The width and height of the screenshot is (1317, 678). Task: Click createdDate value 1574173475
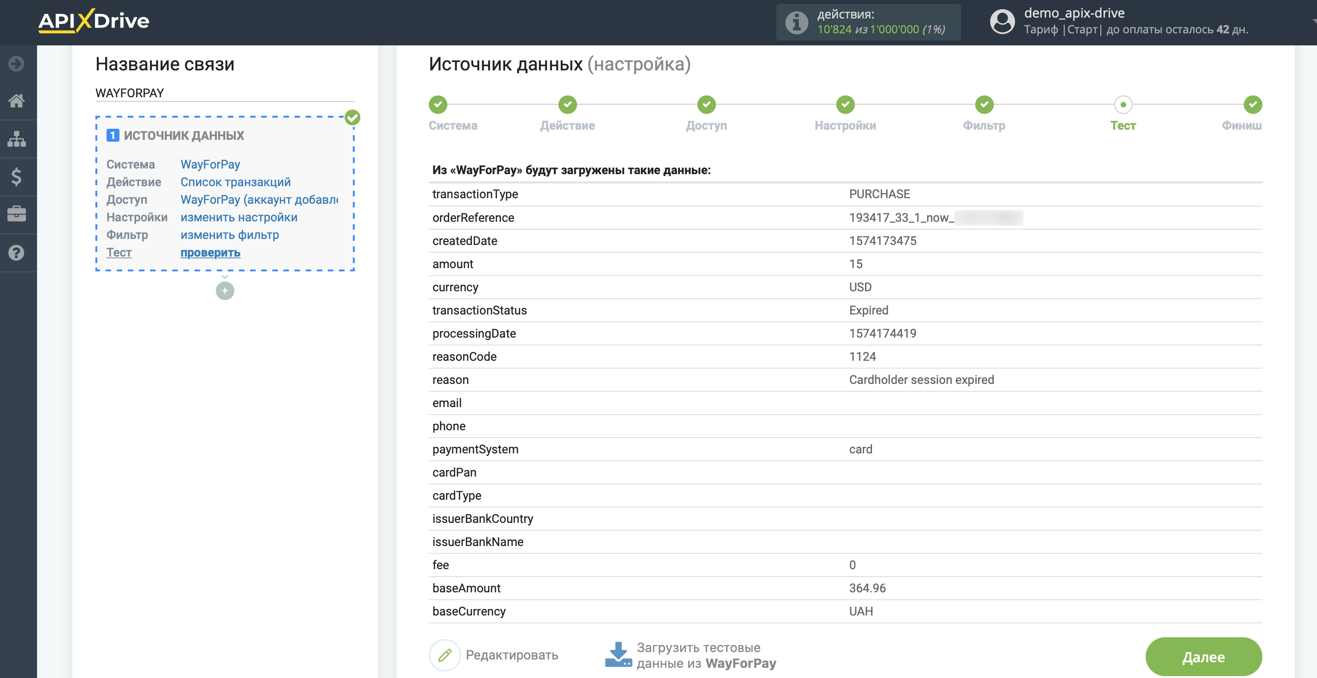[883, 241]
